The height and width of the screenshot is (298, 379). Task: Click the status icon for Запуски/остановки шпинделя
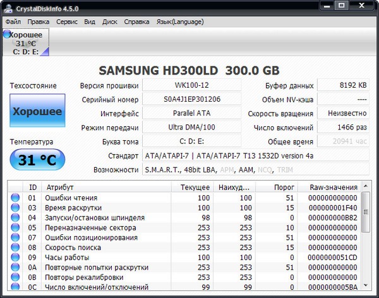coord(15,218)
